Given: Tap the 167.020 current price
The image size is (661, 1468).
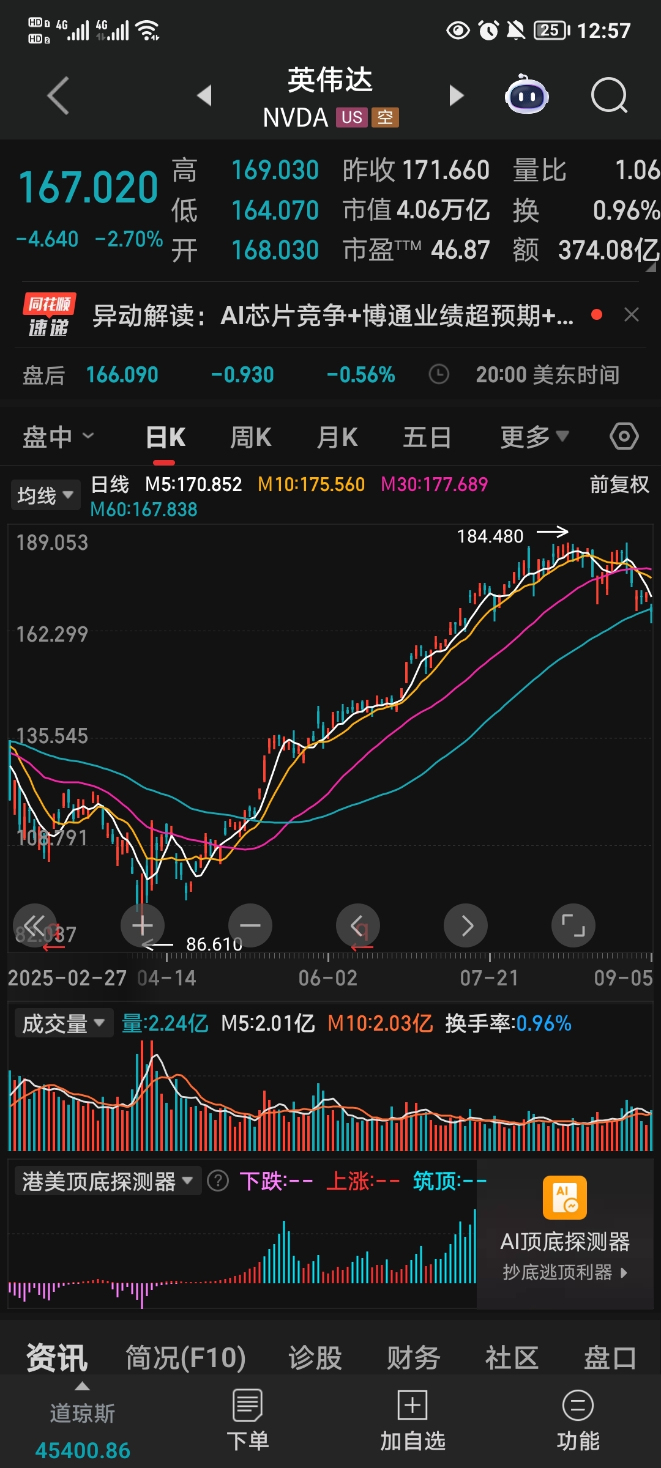Looking at the screenshot, I should click(x=88, y=187).
